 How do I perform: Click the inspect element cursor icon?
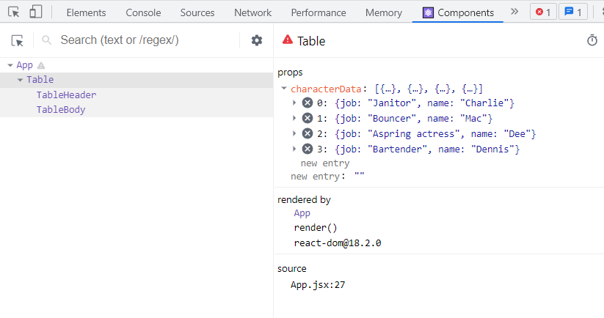(x=14, y=12)
